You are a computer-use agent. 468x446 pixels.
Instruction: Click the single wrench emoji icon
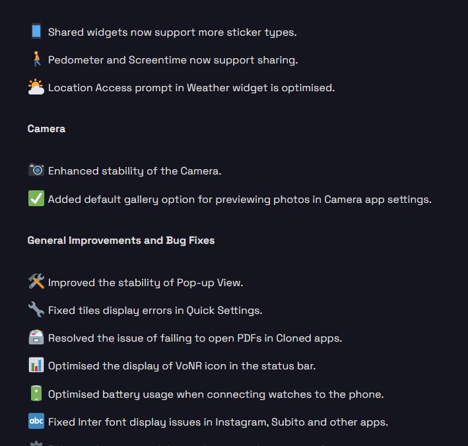click(x=36, y=310)
